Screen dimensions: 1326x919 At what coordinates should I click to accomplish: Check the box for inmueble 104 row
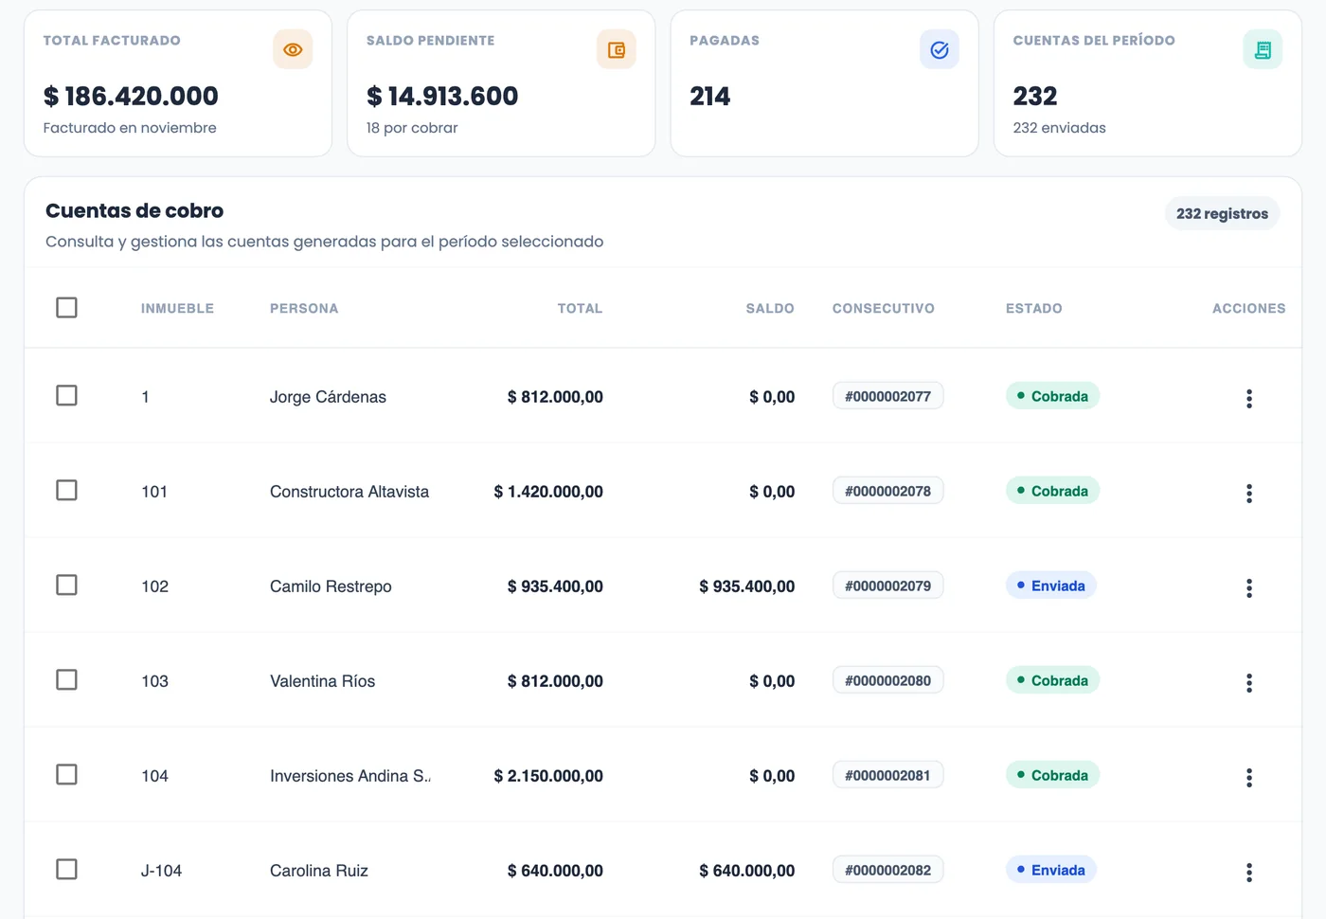pos(66,774)
